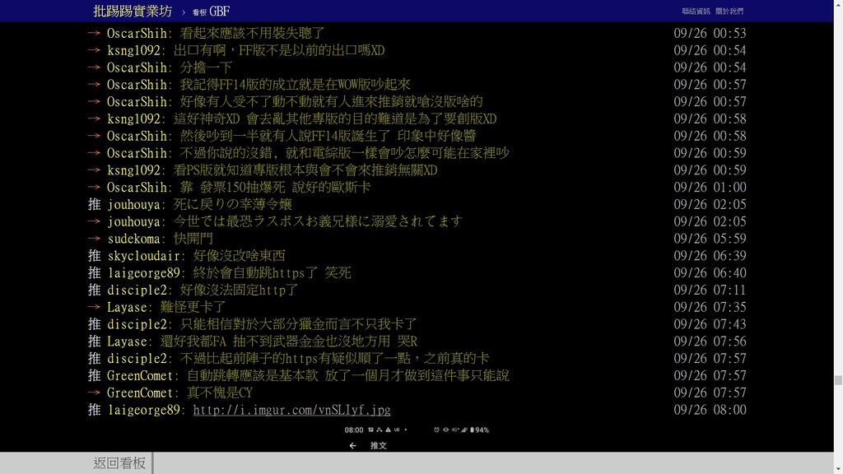Screen dimensions: 843x474
Task: Select comment beginning 看PS版就知道專版
Action: 305,170
